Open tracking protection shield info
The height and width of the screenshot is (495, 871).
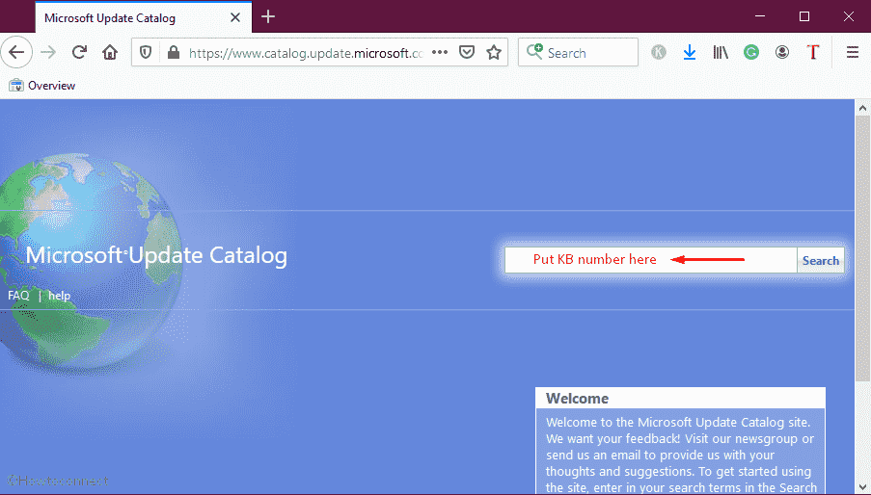click(146, 53)
